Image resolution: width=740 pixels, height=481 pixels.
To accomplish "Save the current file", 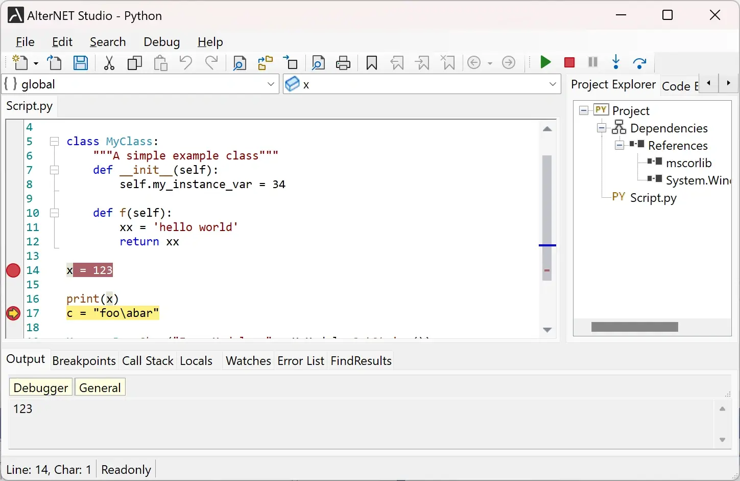I will tap(80, 62).
